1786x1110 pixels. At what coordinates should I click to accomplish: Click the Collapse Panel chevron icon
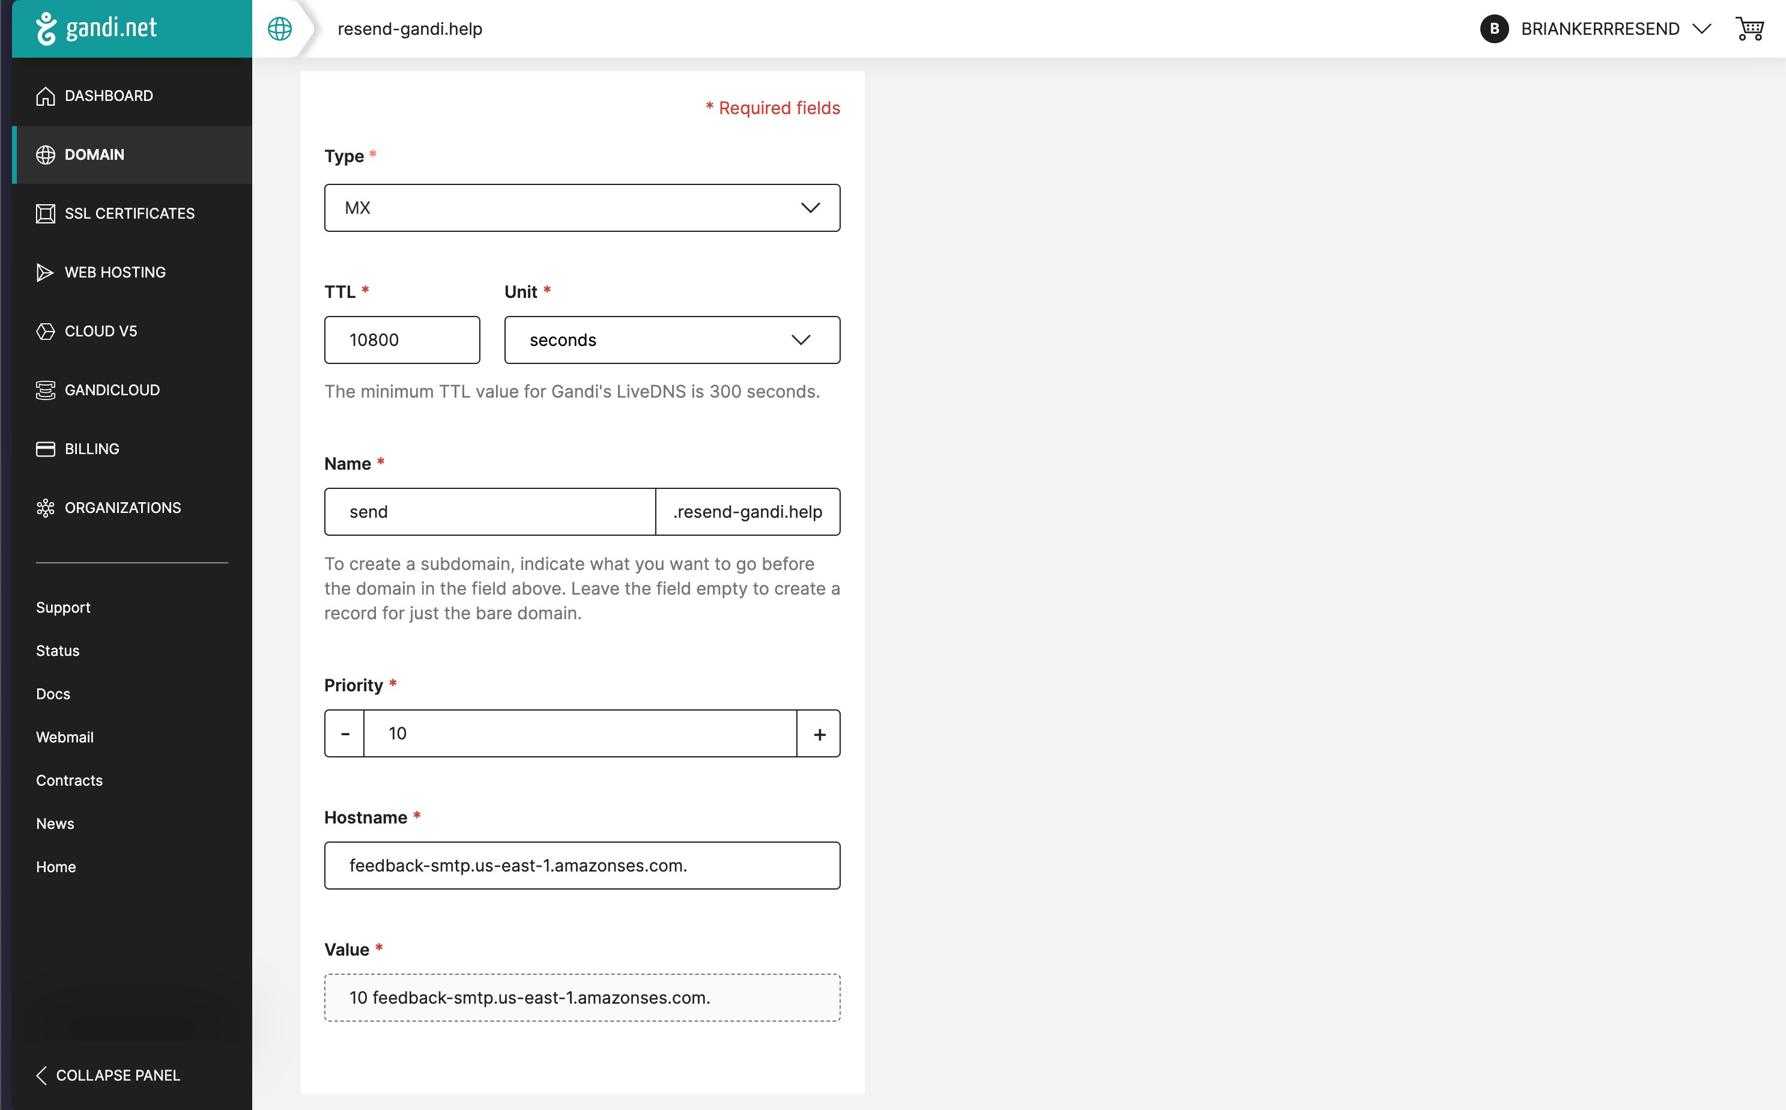[x=41, y=1075]
